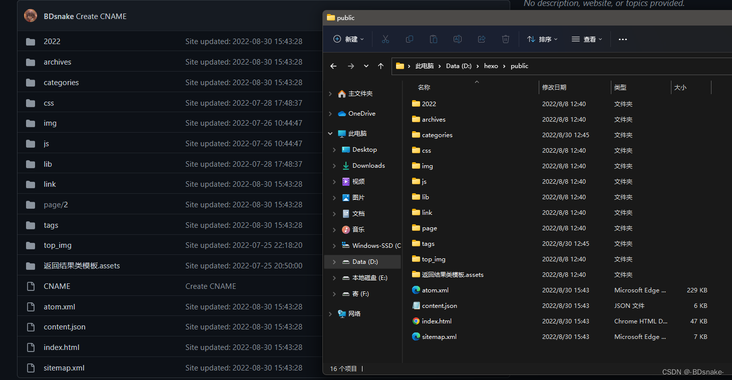Click the Paste icon in the toolbar
Screen dimensions: 732x380
click(x=433, y=39)
